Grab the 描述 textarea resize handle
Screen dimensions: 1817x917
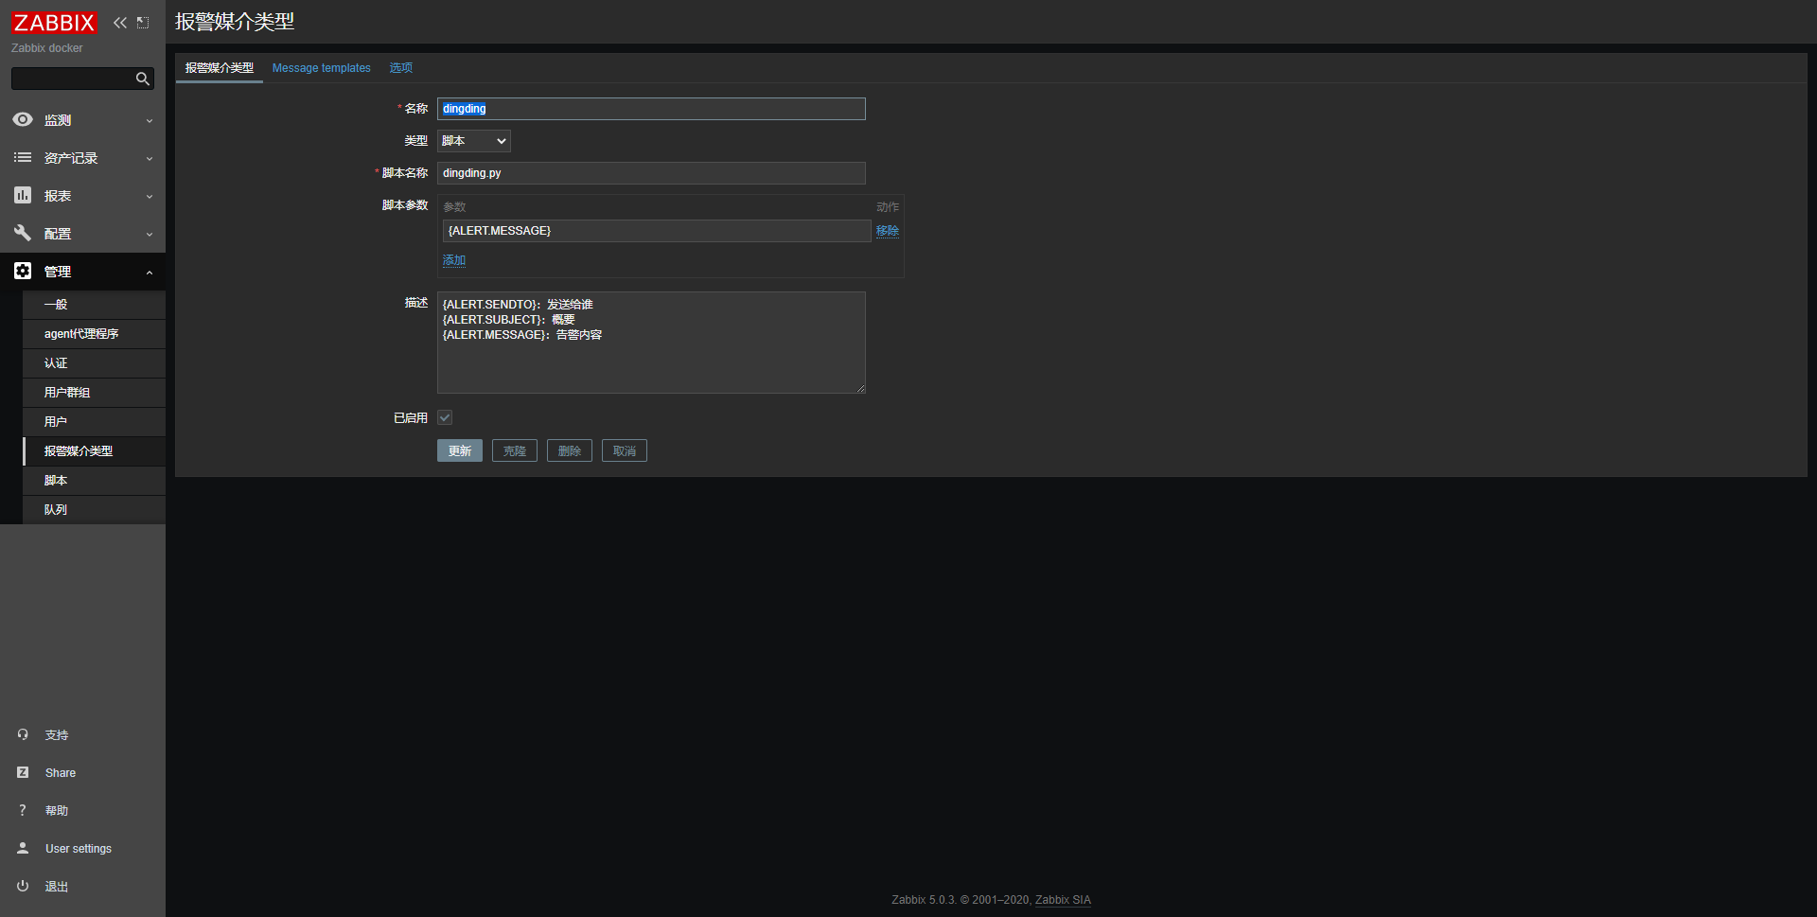[x=861, y=389]
